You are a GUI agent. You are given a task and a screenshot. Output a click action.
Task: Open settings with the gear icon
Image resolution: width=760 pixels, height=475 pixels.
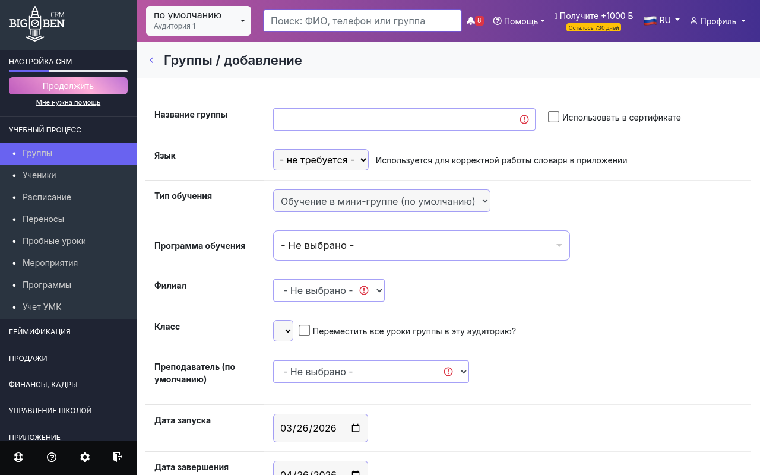pos(85,457)
